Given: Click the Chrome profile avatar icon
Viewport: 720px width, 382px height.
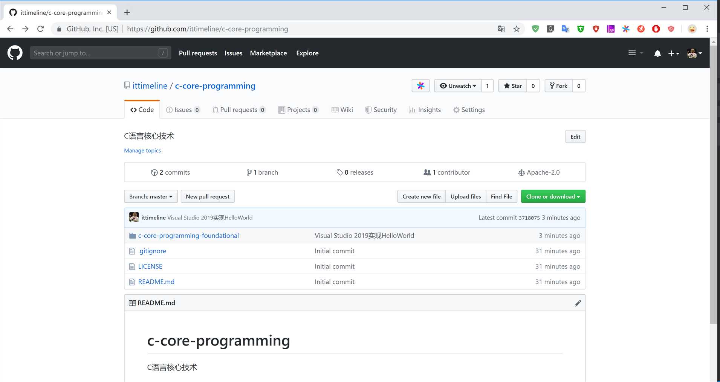Looking at the screenshot, I should 692,29.
